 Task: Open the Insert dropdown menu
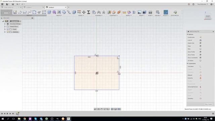coord(142,15)
